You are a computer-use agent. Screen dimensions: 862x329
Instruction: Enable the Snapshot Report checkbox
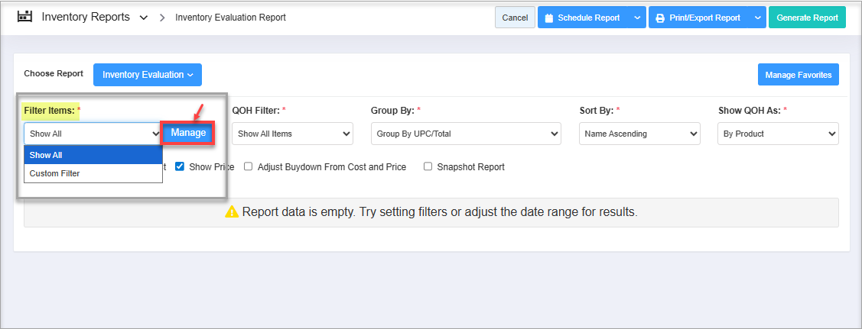[x=428, y=166]
